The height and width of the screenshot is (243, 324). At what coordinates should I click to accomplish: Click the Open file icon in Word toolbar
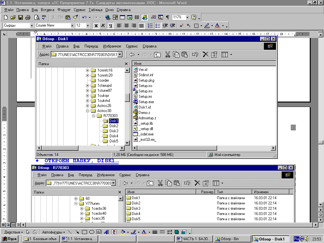(x=13, y=17)
